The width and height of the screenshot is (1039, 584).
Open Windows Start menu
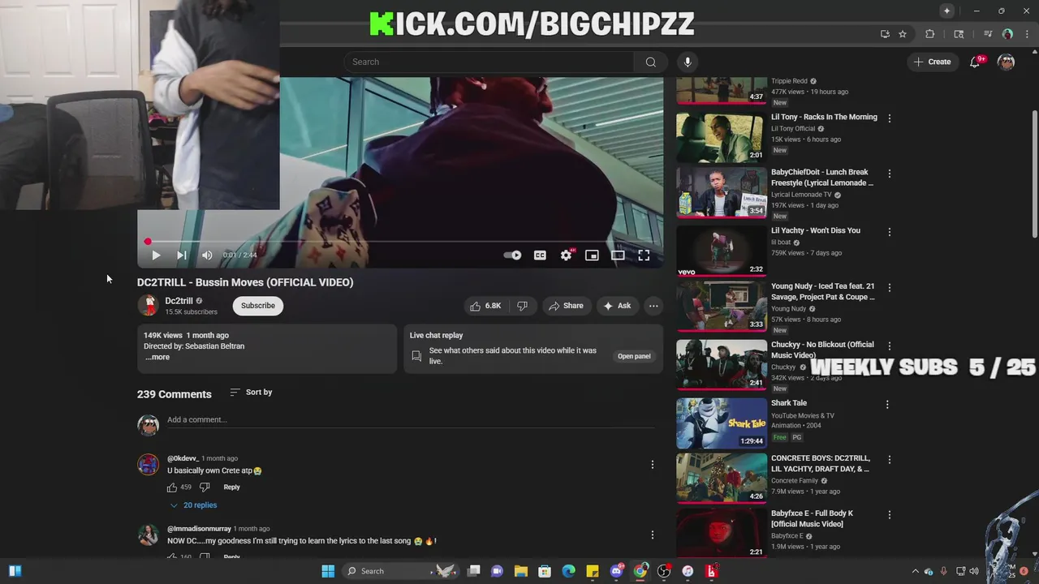coord(328,571)
